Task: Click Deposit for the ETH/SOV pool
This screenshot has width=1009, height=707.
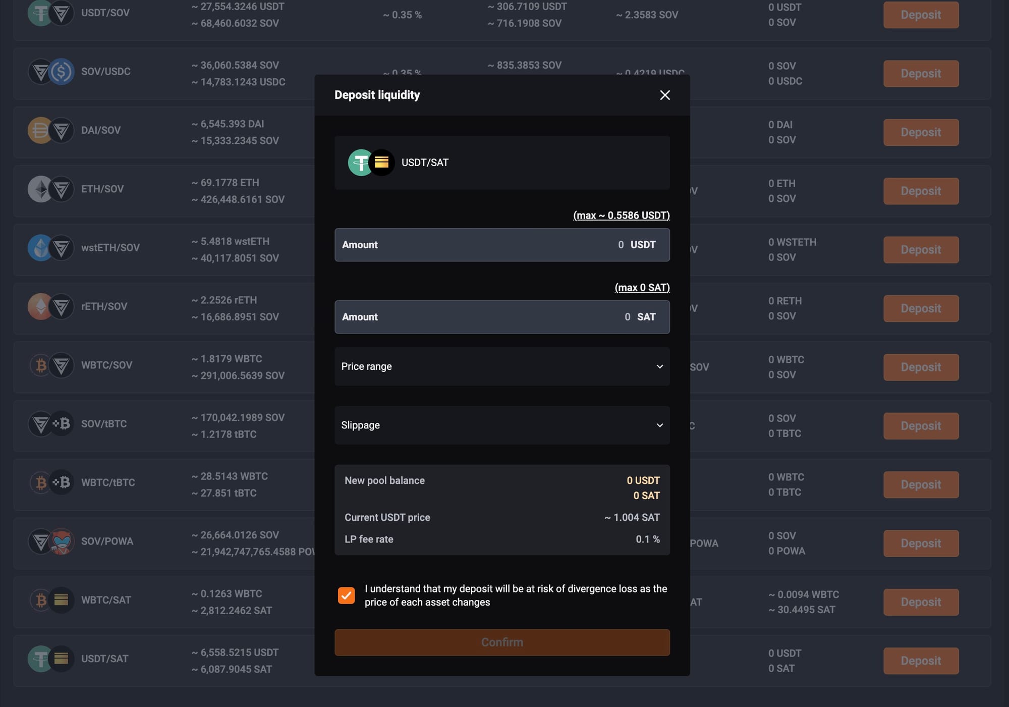Action: coord(920,191)
